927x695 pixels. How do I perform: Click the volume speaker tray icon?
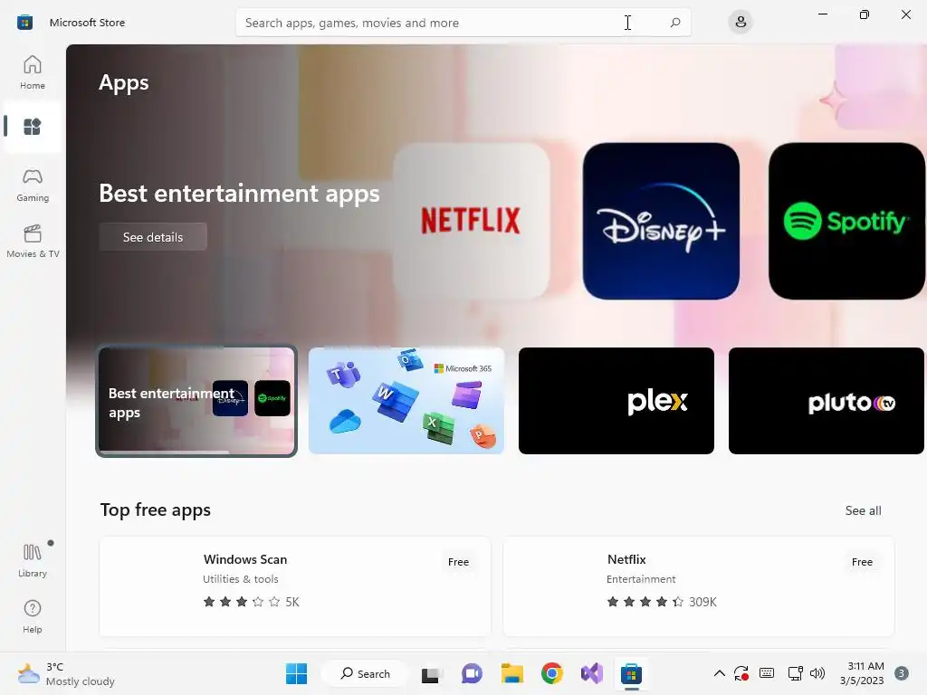817,673
